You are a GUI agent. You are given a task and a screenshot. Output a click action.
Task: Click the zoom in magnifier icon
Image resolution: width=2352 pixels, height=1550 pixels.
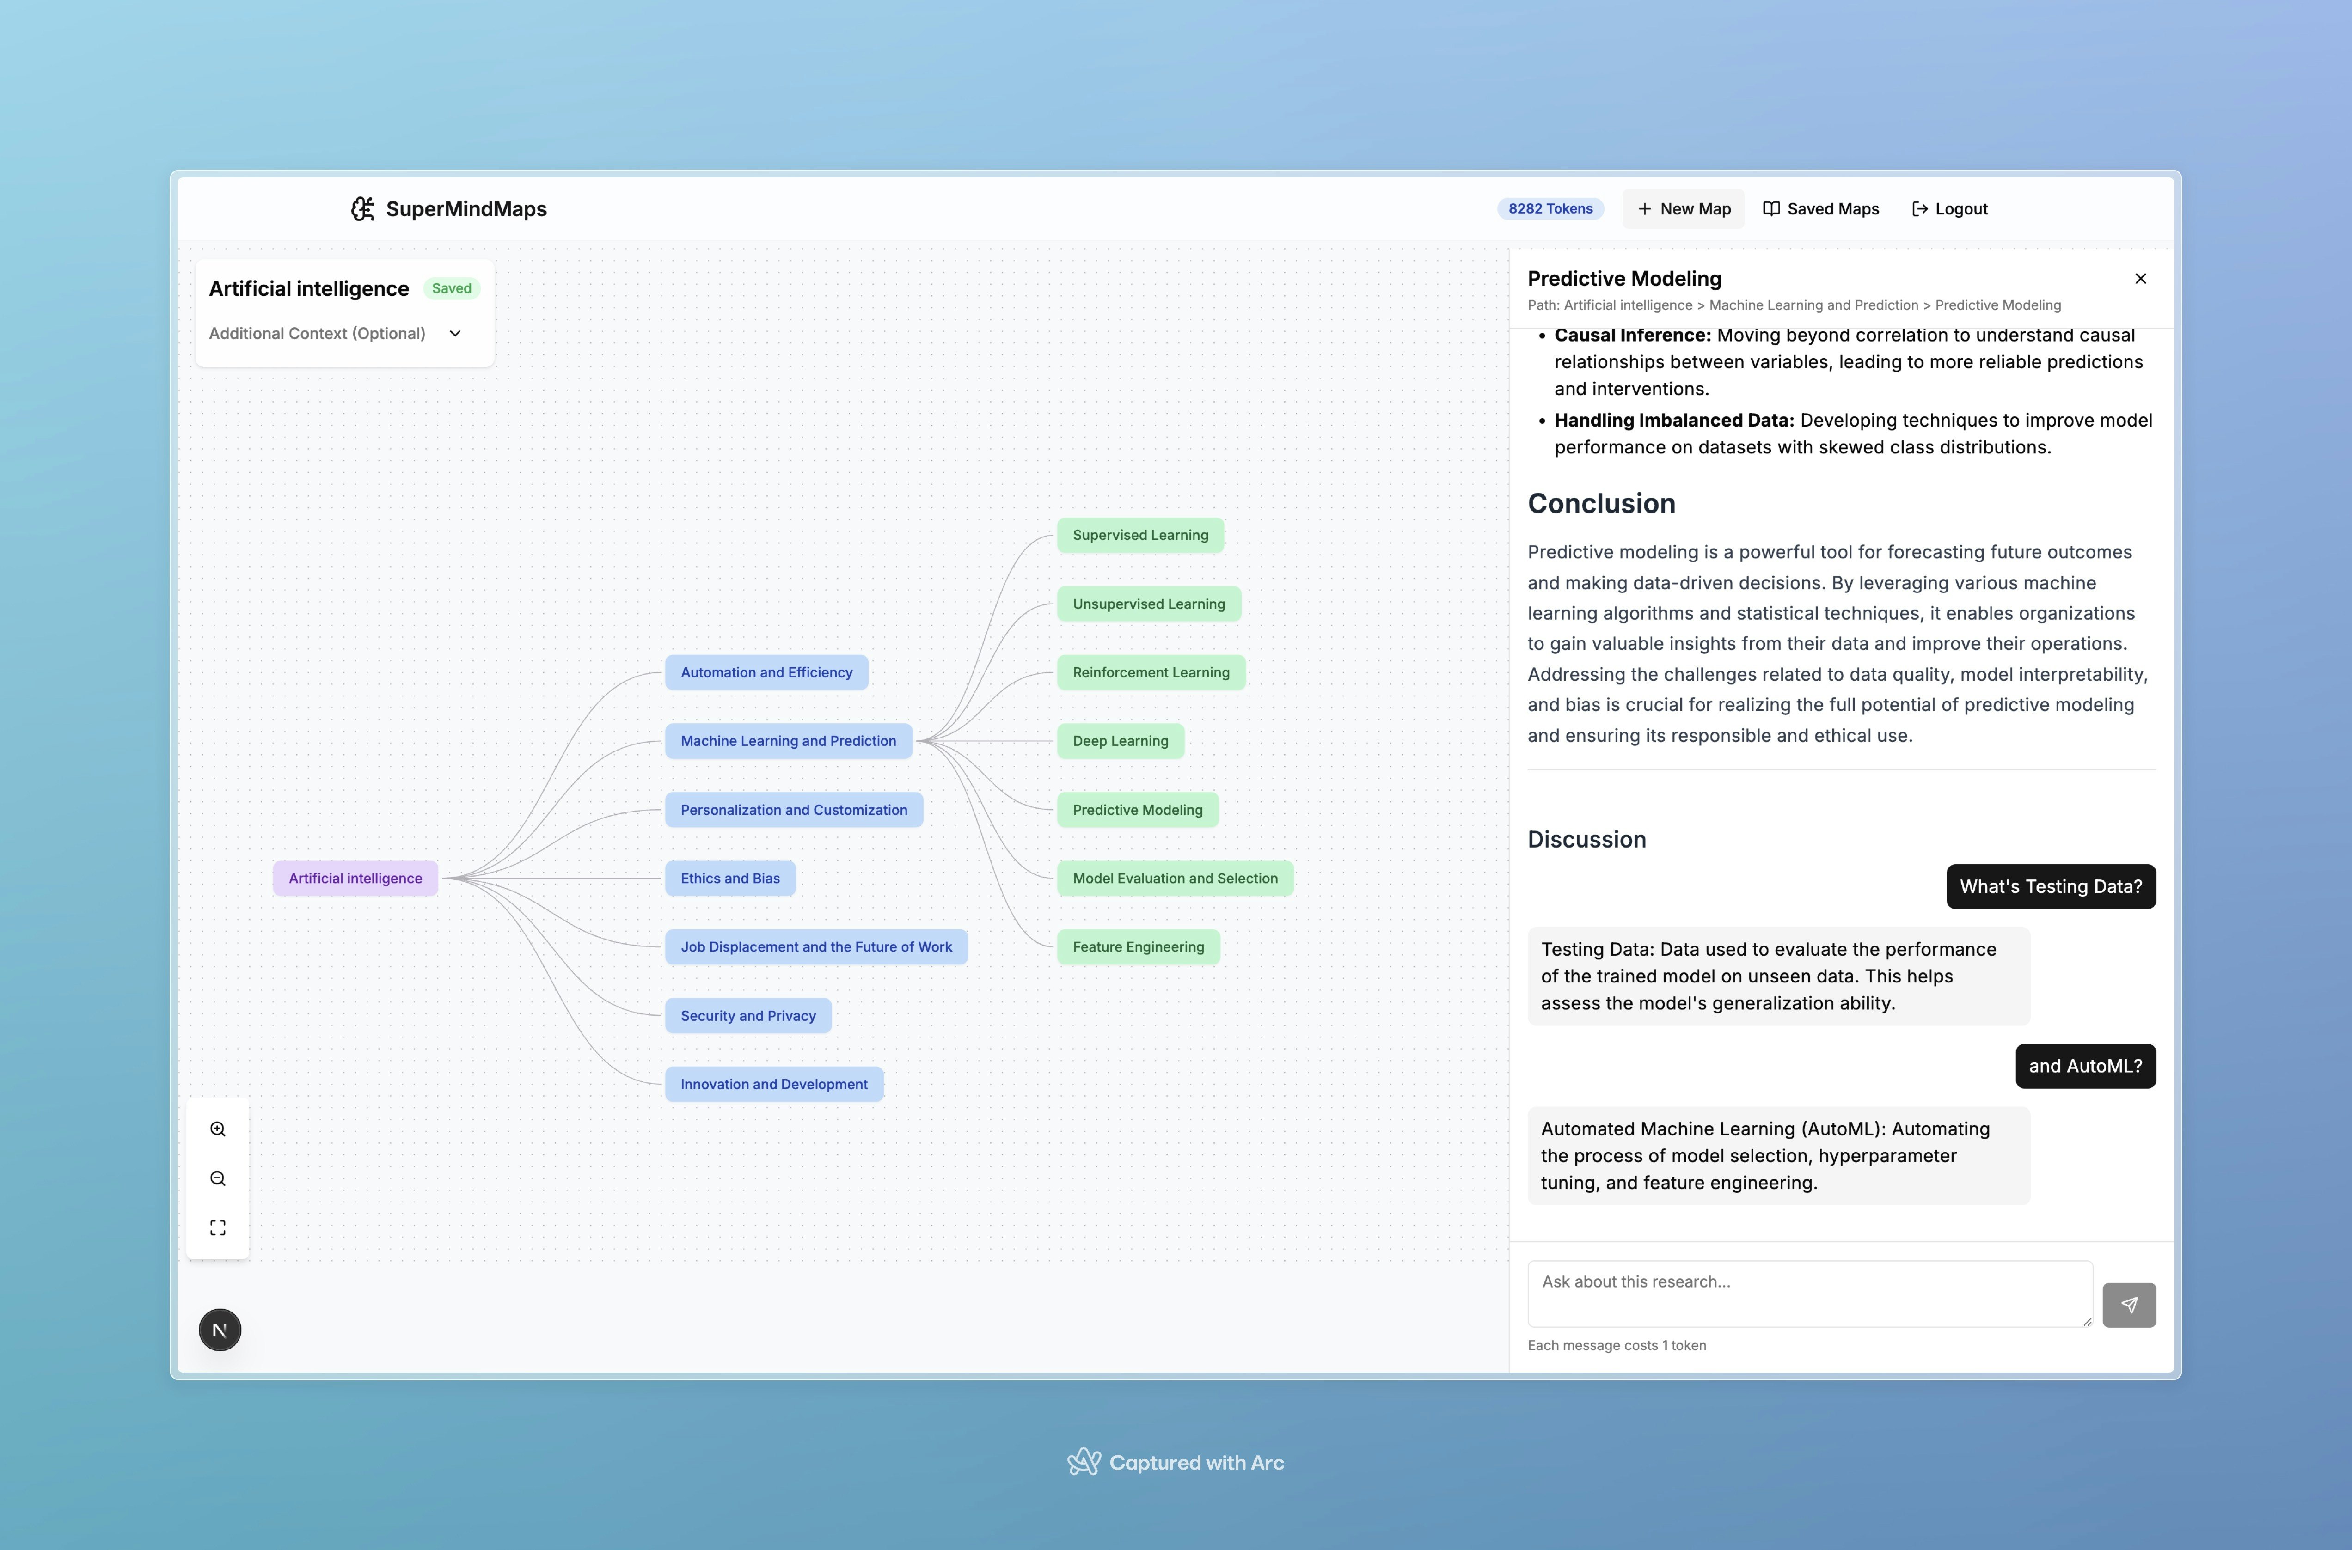pyautogui.click(x=218, y=1129)
